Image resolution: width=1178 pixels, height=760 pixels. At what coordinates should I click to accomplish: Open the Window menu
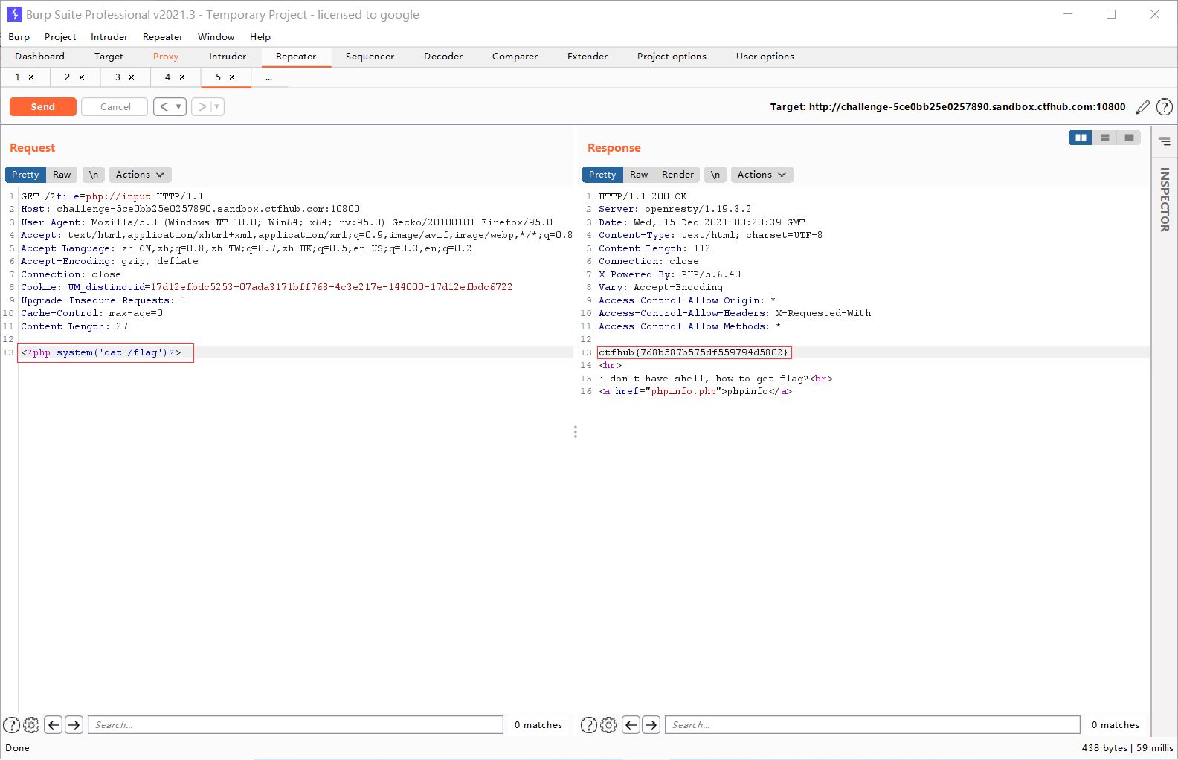pyautogui.click(x=216, y=37)
